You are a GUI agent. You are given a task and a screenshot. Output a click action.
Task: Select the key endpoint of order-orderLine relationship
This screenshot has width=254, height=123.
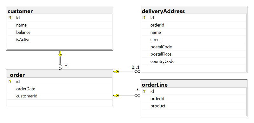pyautogui.click(x=116, y=95)
